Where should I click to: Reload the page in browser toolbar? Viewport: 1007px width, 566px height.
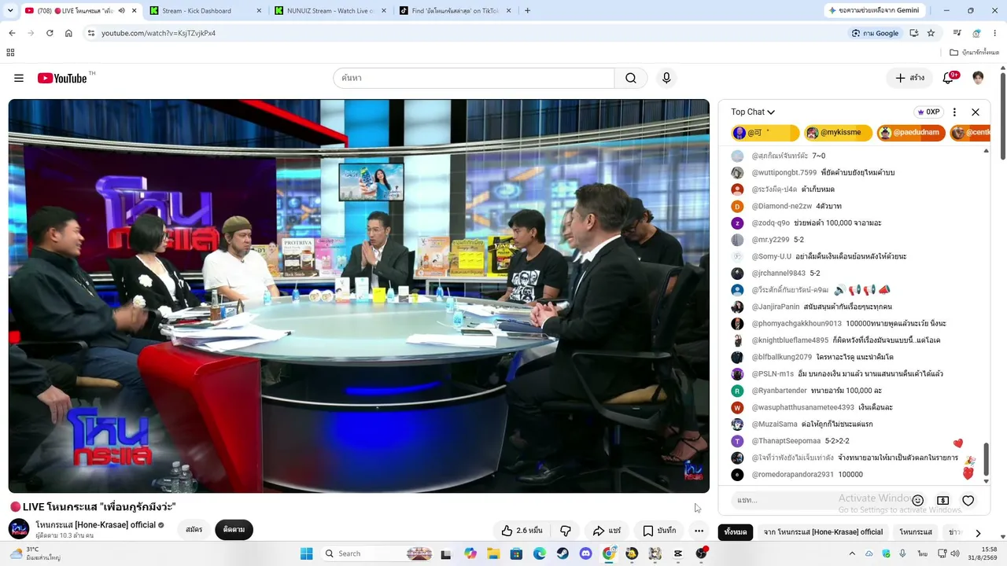pyautogui.click(x=50, y=33)
